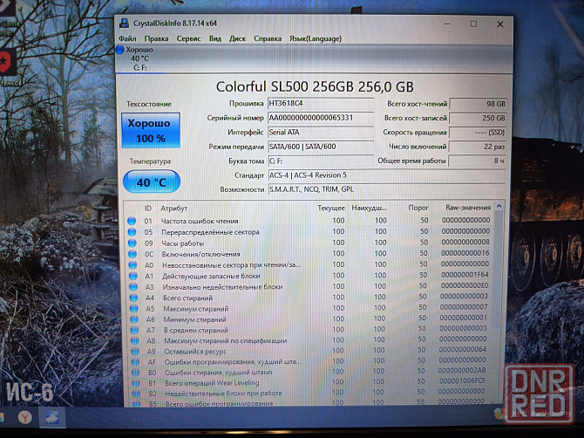584x438 pixels.
Task: Click the scroll up arrow of attribute list
Action: tap(499, 206)
